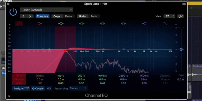
Task: Click the link icon beside the View size field
Action: click(180, 16)
